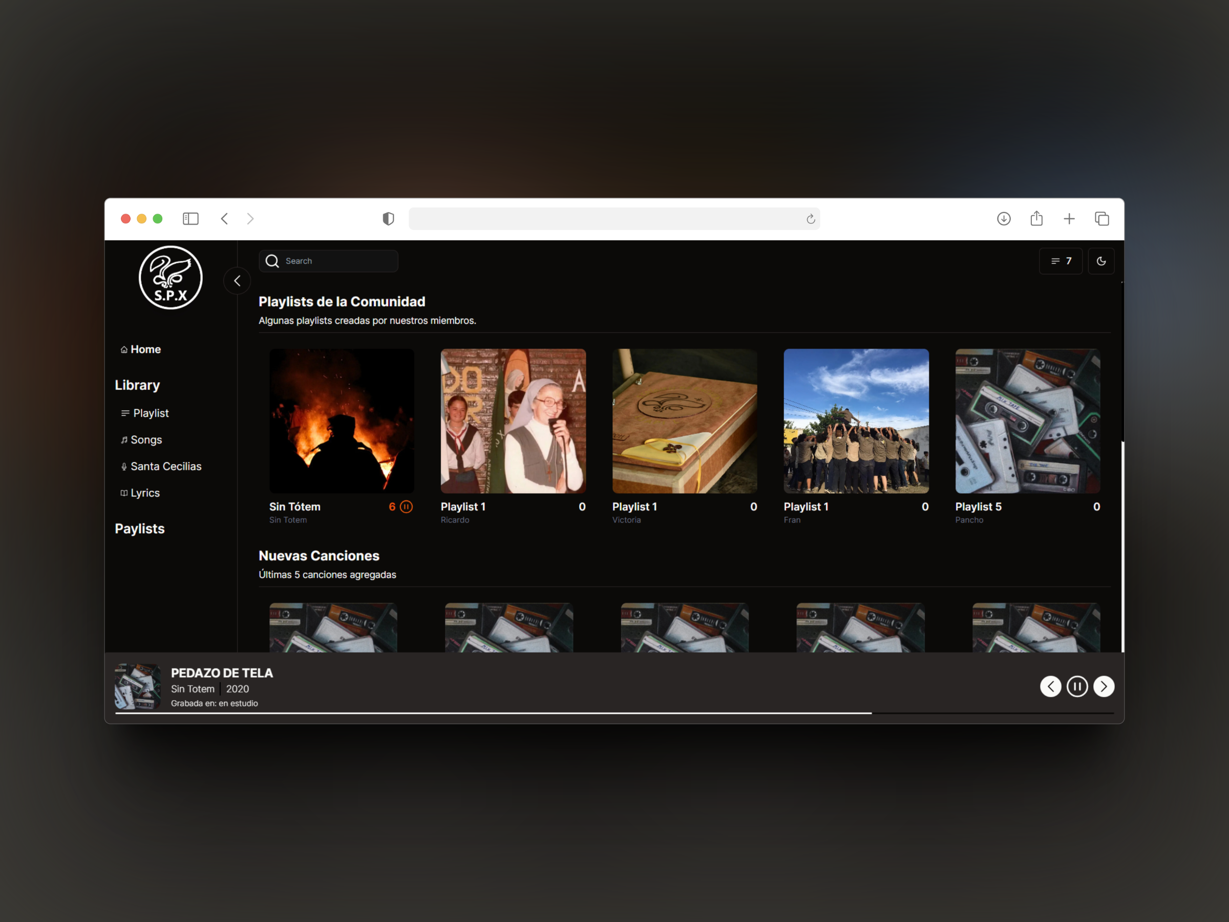Viewport: 1229px width, 922px height.
Task: Open Playlist in Library
Action: coord(144,413)
